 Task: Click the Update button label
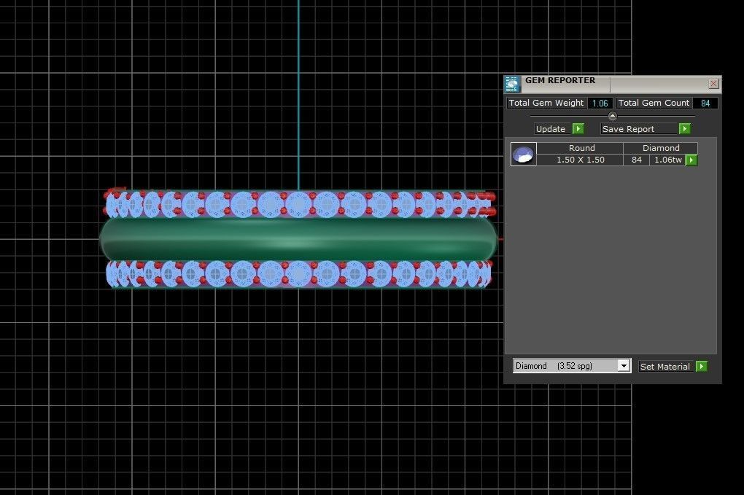551,129
